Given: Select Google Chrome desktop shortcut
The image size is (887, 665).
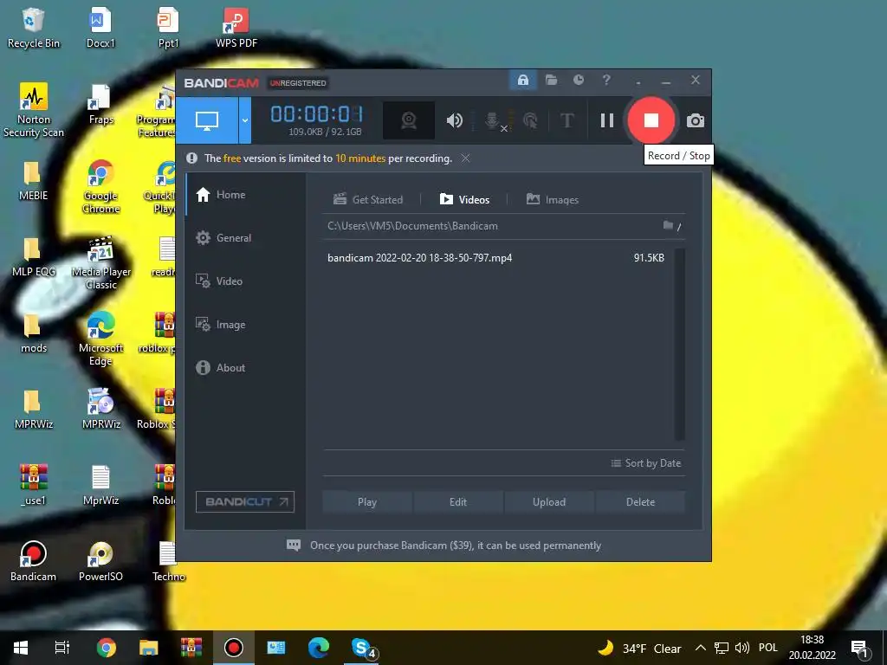Looking at the screenshot, I should coord(100,187).
